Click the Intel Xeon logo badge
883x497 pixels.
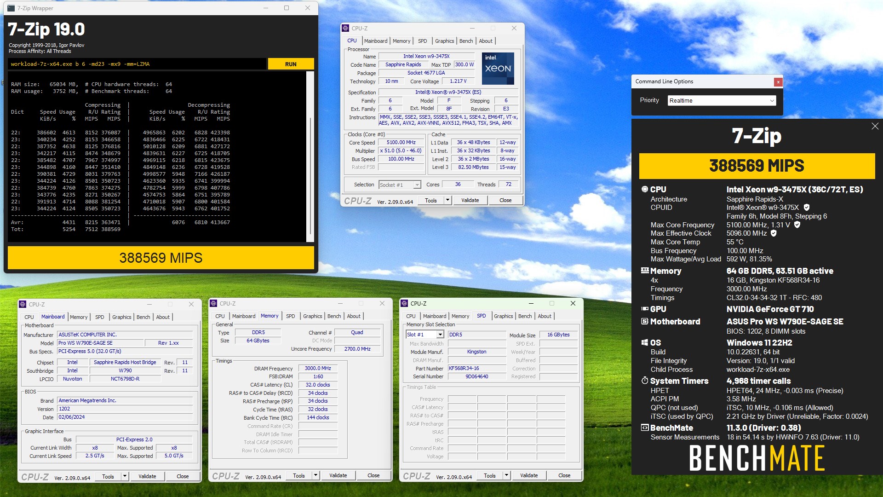[x=498, y=68]
